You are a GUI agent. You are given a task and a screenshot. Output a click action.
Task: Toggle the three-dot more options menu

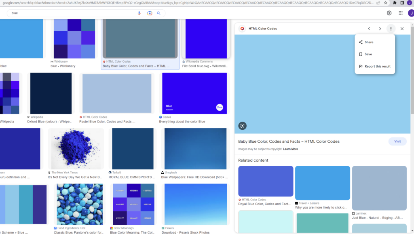coord(391,29)
